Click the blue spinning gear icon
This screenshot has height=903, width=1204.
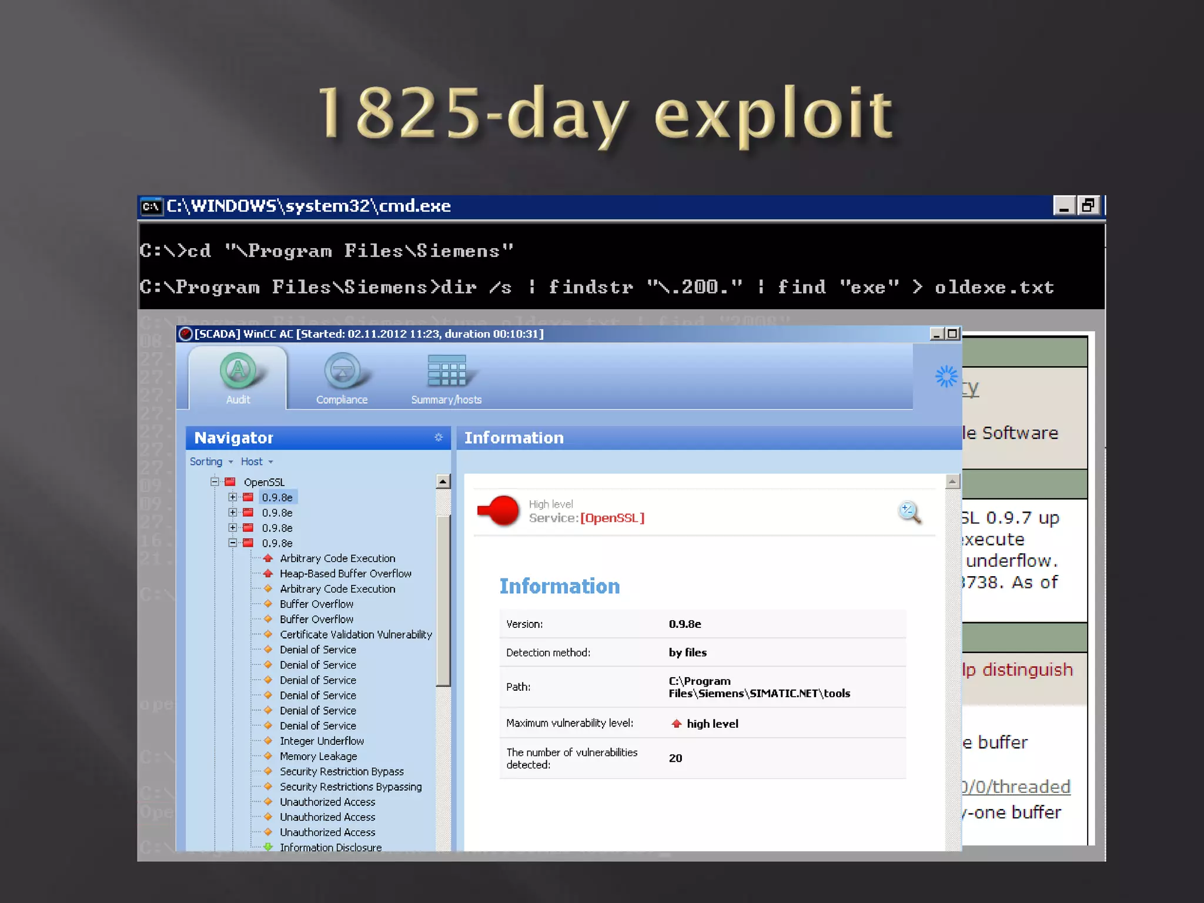[x=946, y=376]
